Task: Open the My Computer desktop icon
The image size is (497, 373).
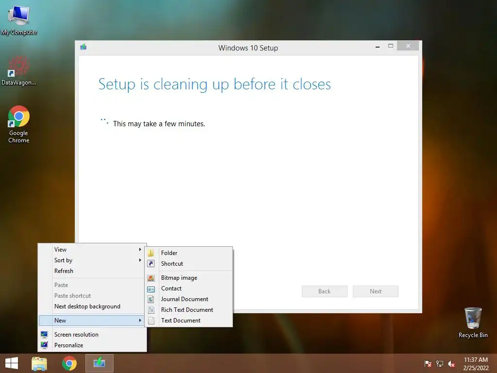Action: pos(19,19)
